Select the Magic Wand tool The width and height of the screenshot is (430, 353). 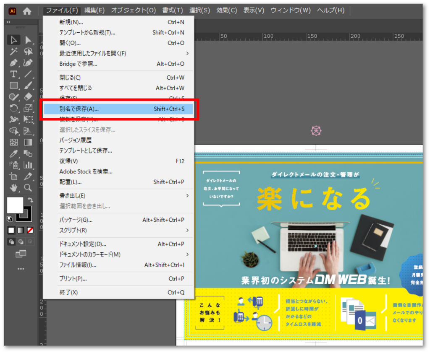(x=13, y=52)
